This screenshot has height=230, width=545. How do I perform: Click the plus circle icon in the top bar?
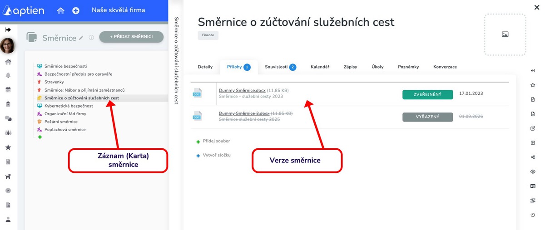point(76,10)
